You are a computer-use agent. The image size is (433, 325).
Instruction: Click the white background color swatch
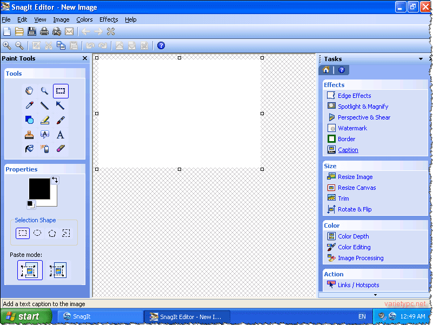pyautogui.click(x=54, y=203)
